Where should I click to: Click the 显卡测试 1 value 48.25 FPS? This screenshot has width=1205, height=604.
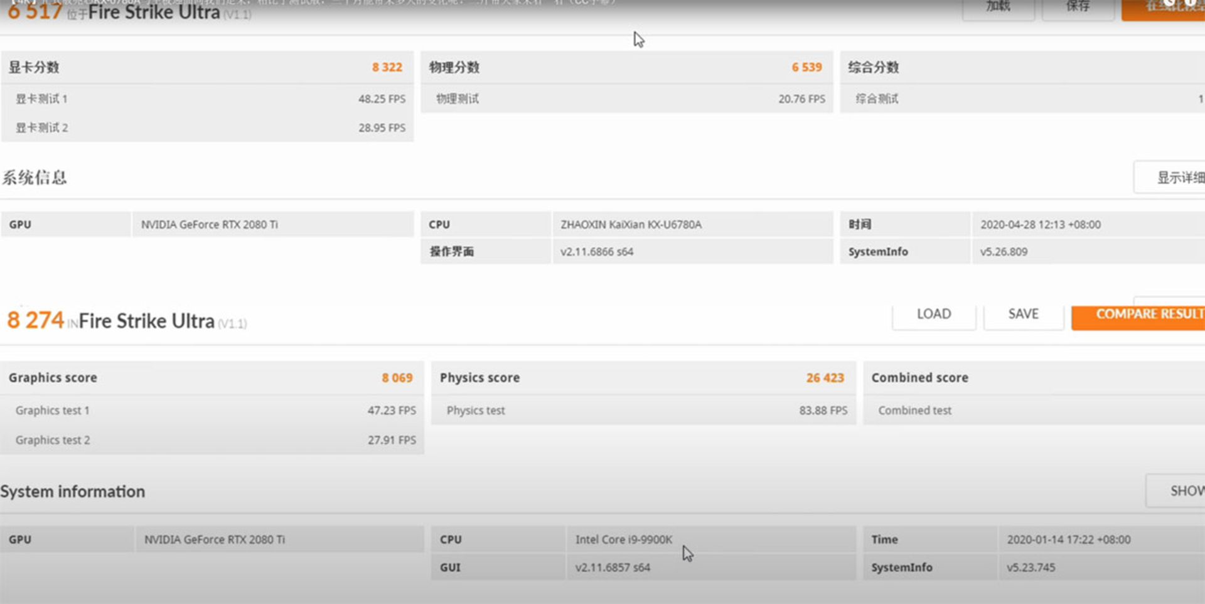[382, 99]
